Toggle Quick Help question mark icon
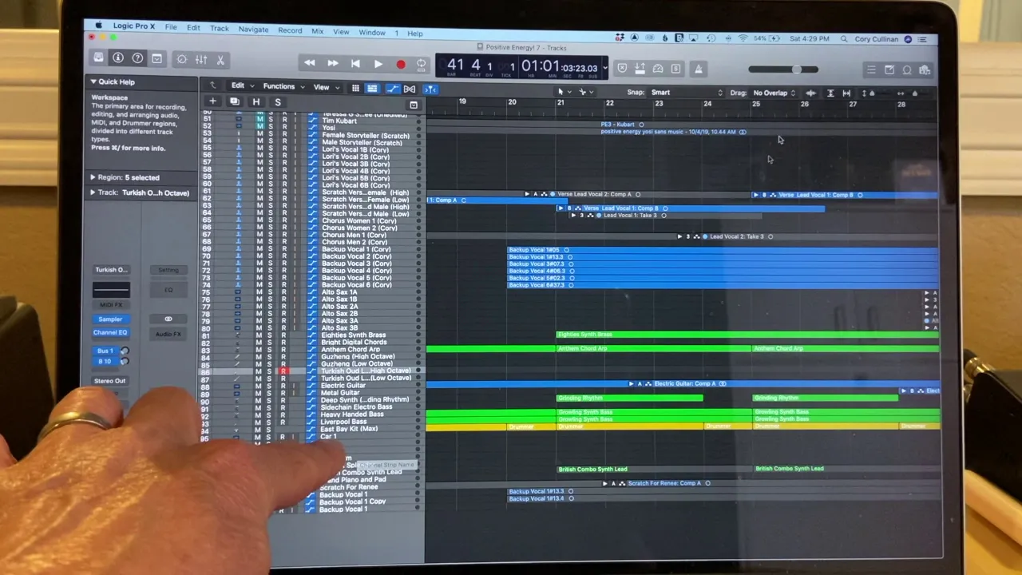This screenshot has height=575, width=1022. (137, 58)
